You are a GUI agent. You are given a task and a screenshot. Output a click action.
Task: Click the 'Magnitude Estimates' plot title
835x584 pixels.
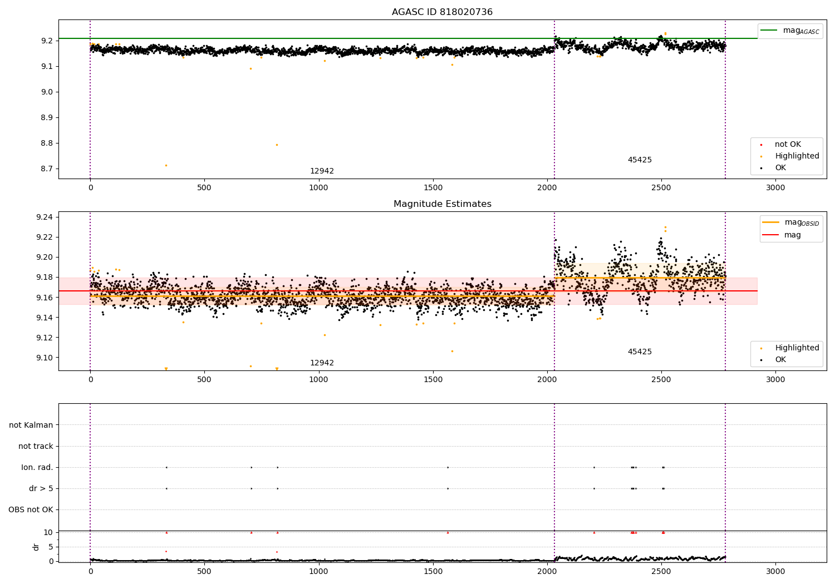click(442, 204)
